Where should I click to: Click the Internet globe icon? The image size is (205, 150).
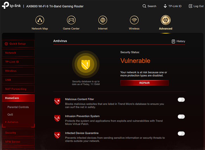click(103, 20)
